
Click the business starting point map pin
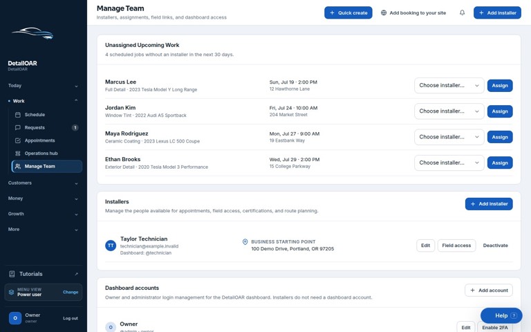pyautogui.click(x=245, y=241)
